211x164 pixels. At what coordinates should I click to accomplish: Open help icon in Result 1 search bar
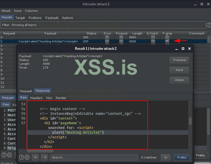(22, 157)
